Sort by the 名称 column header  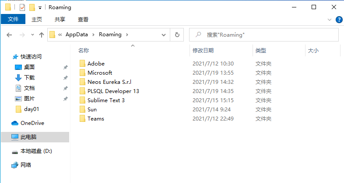tap(84, 51)
